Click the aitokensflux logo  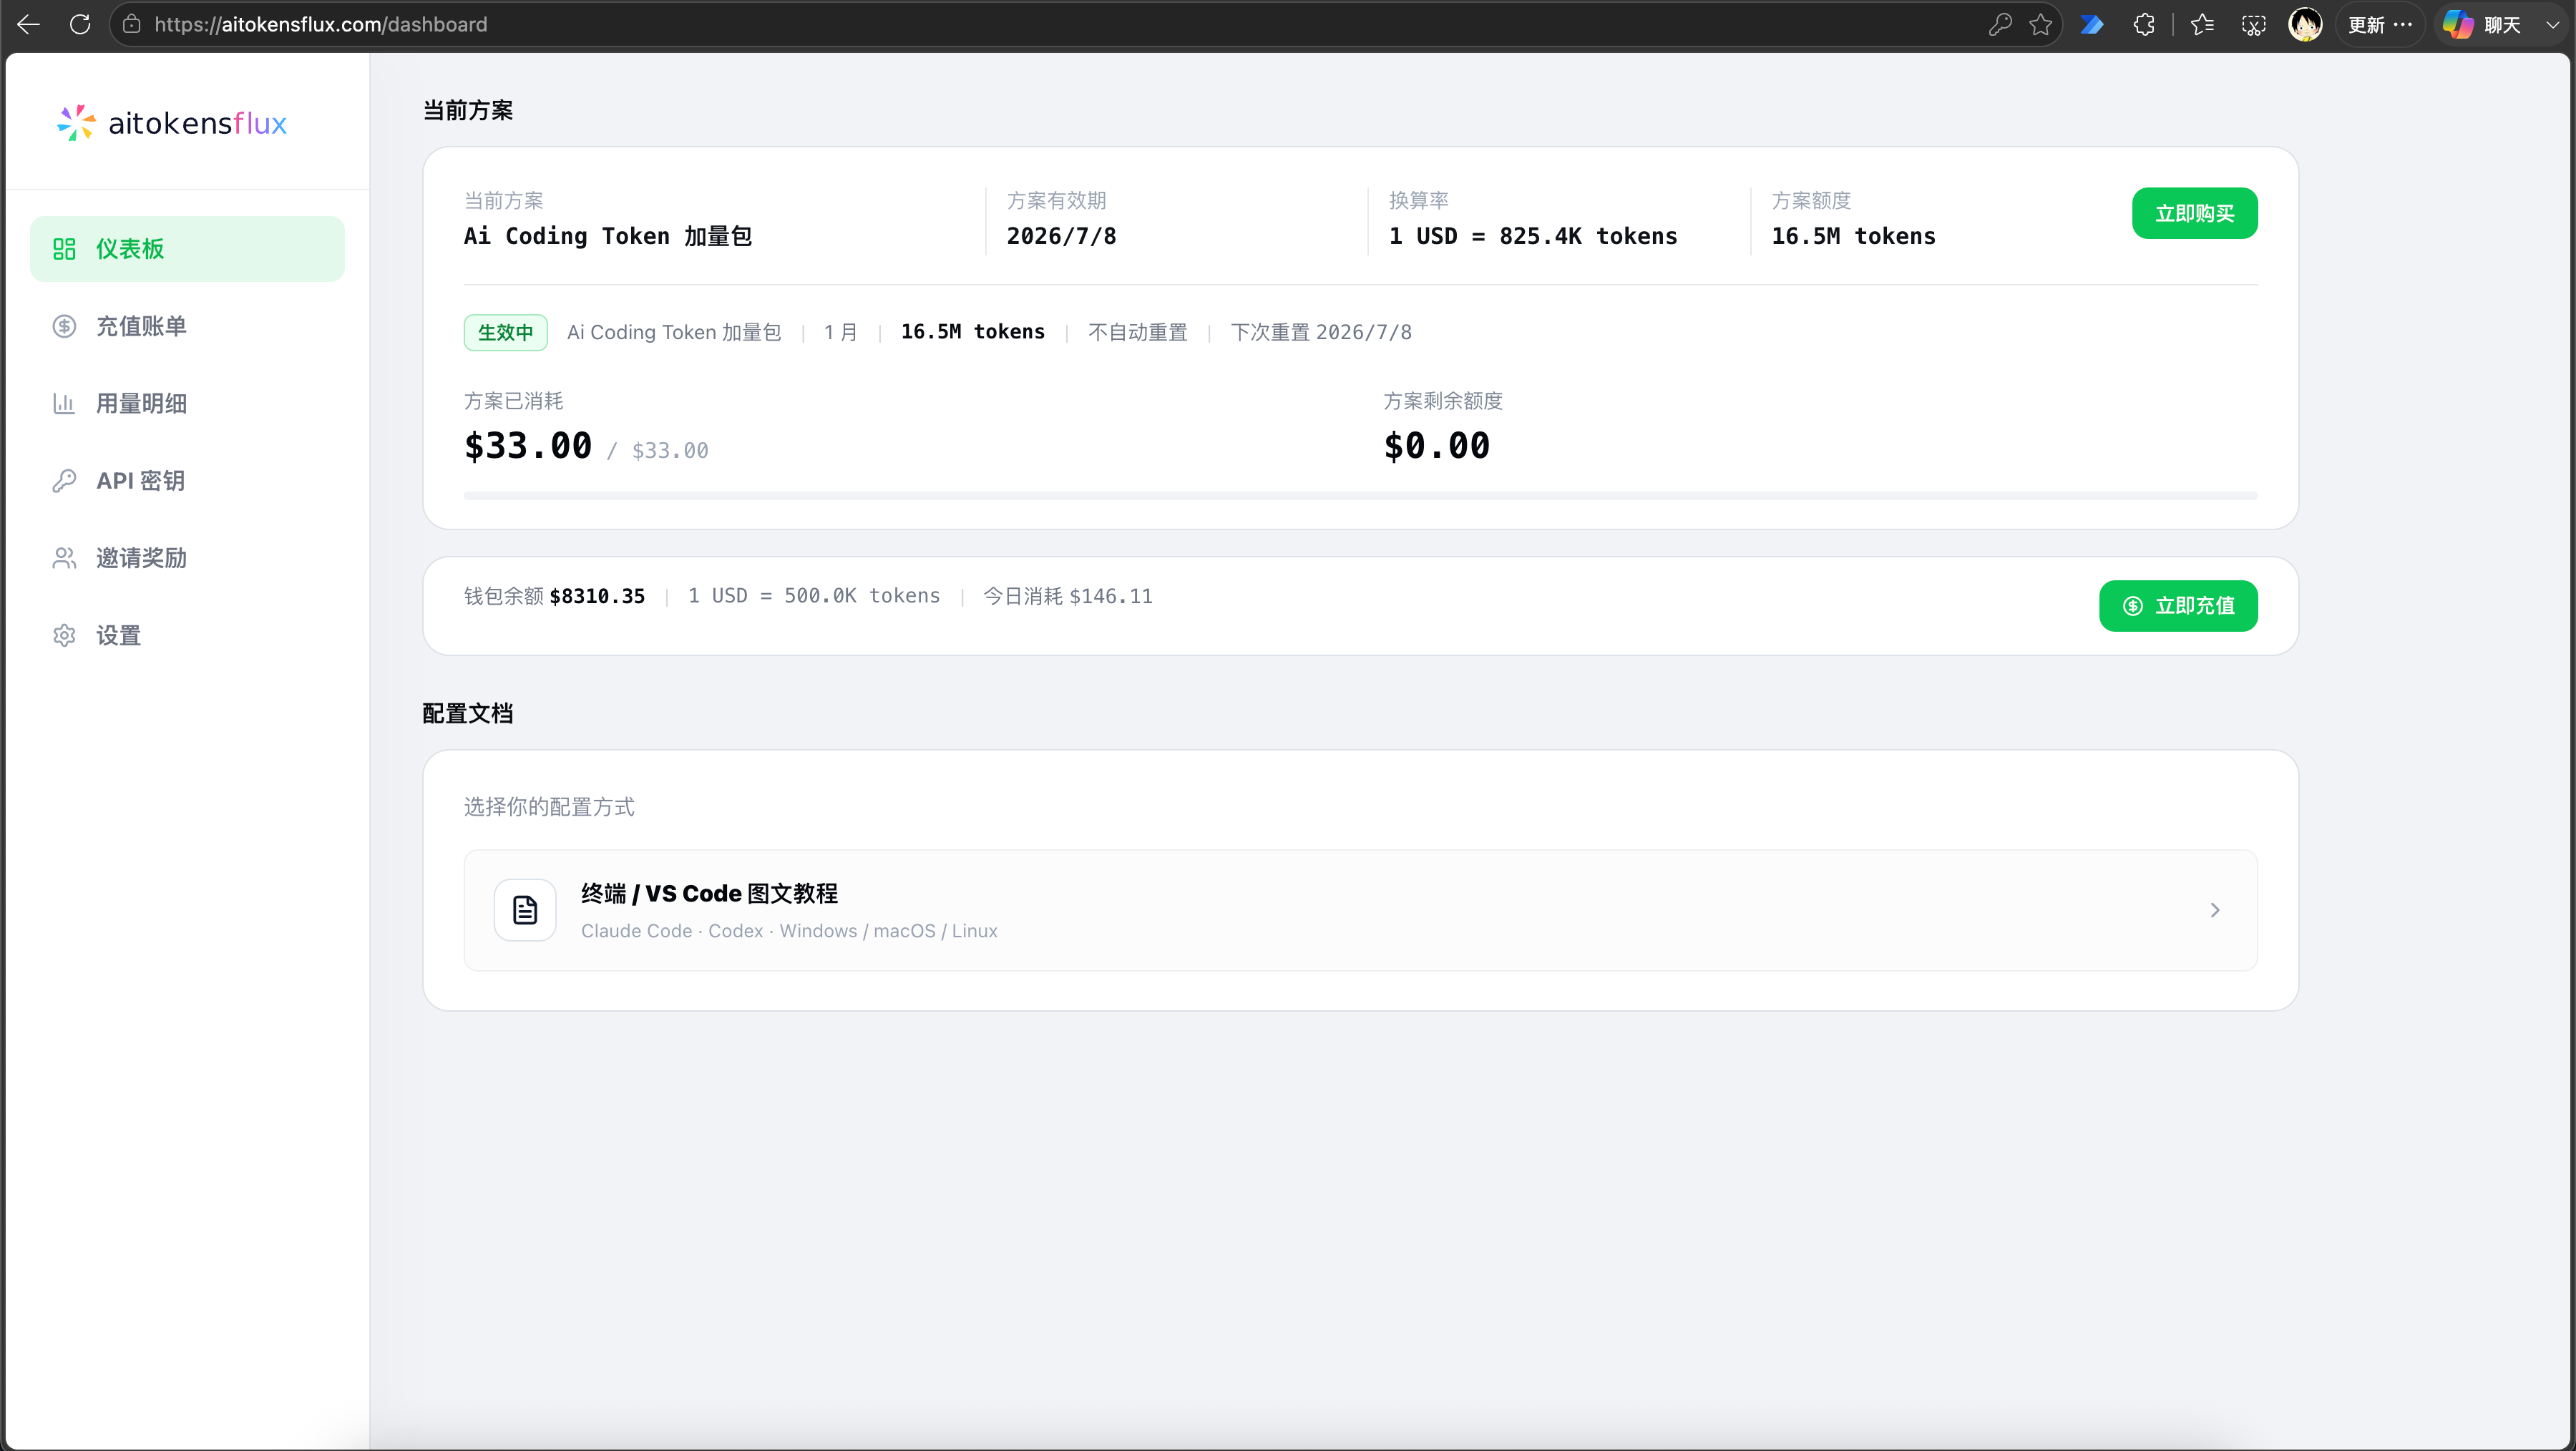(172, 122)
